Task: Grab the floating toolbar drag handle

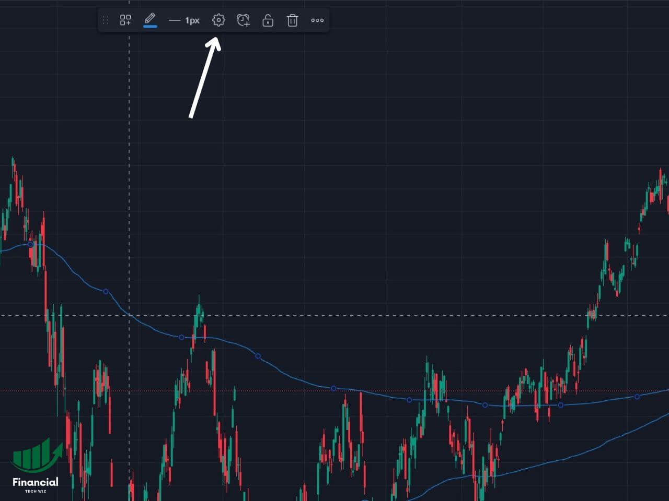Action: point(106,20)
